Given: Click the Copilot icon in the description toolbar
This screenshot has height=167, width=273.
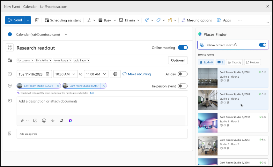Looking at the screenshot, I should [70, 121].
